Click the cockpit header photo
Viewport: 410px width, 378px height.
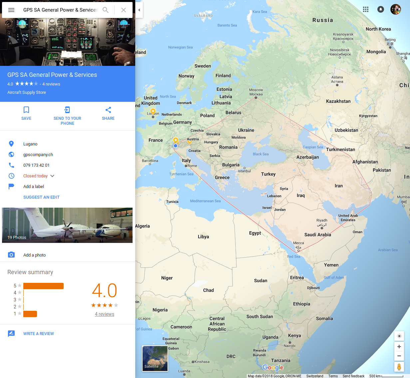68,42
